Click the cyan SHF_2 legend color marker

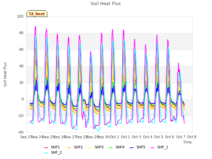46,153
